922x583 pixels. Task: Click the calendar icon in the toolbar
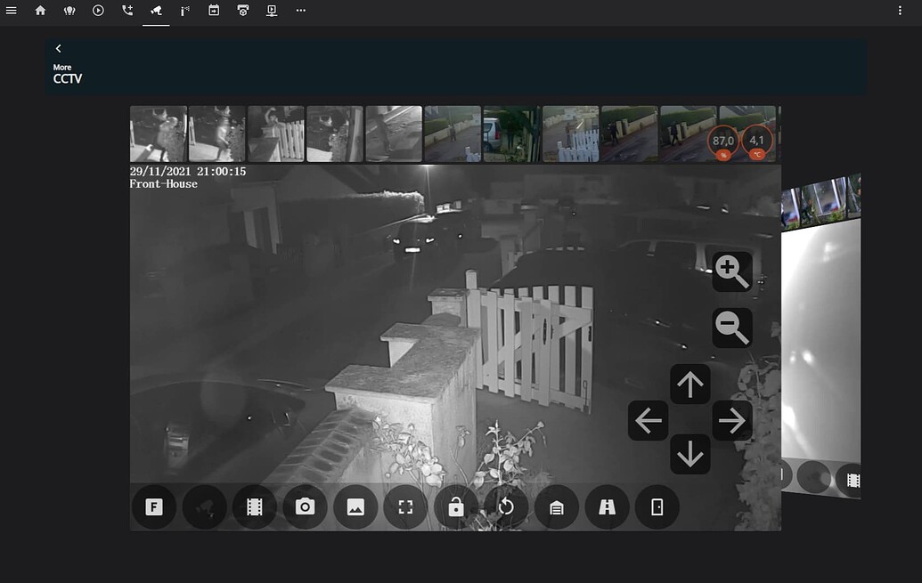[213, 11]
